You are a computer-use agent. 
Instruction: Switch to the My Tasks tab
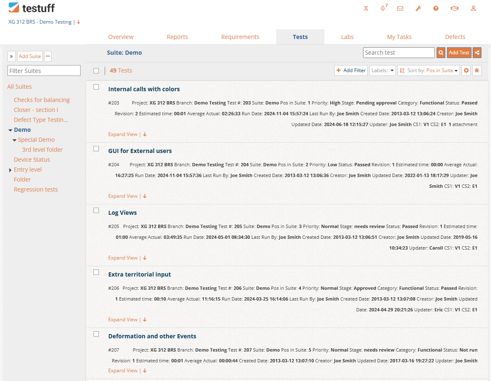(399, 37)
